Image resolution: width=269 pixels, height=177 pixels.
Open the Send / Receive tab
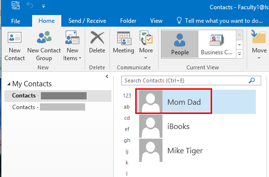(88, 21)
